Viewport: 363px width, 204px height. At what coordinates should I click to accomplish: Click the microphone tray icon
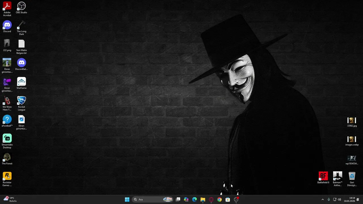[x=329, y=199]
